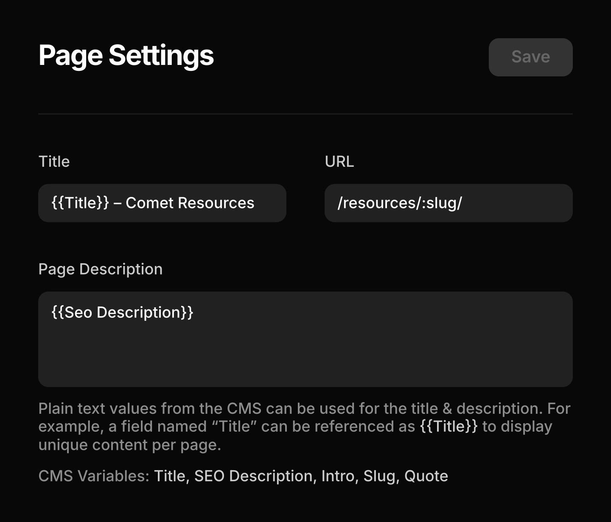Click the Save button
Viewport: 611px width, 522px height.
click(x=530, y=57)
